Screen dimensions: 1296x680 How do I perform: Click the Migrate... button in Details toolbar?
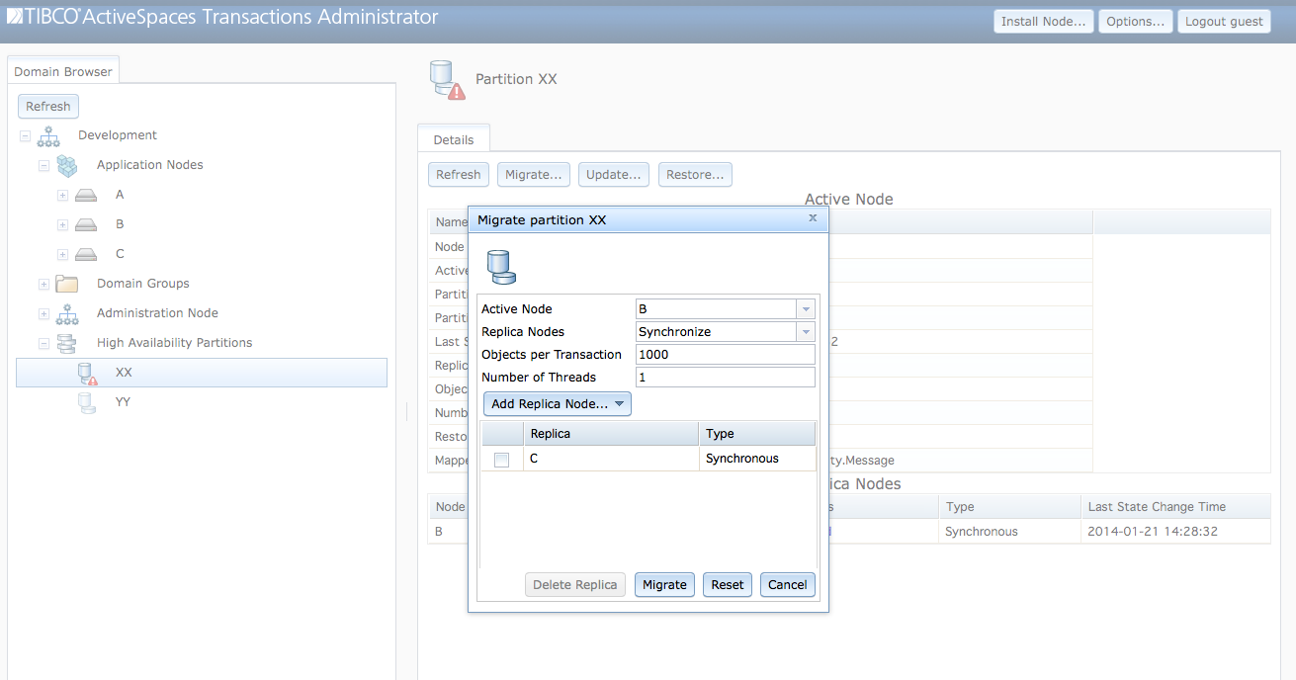click(x=534, y=174)
